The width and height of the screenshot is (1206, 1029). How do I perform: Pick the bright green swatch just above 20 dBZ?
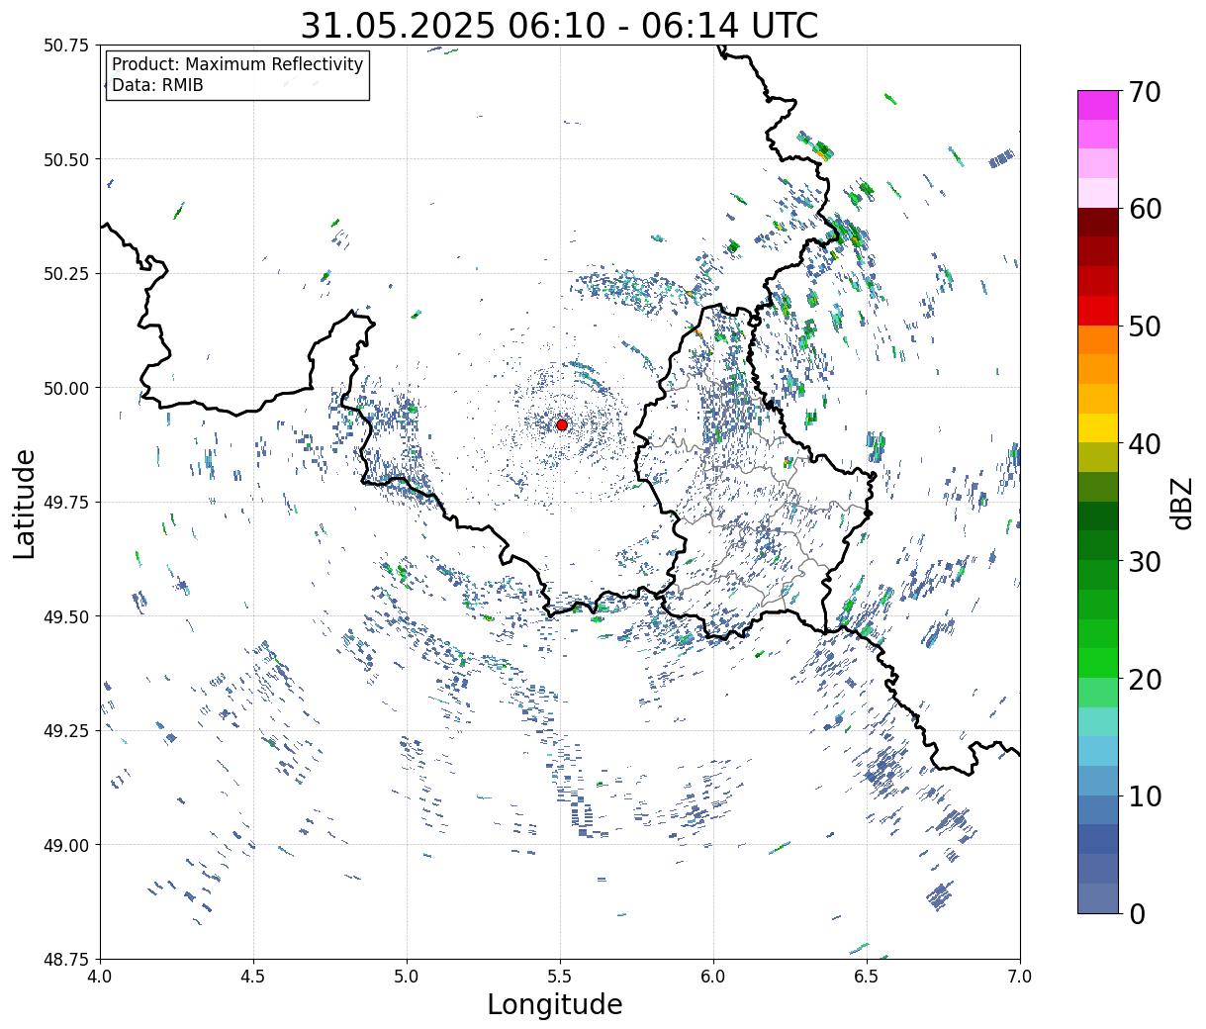click(1098, 662)
